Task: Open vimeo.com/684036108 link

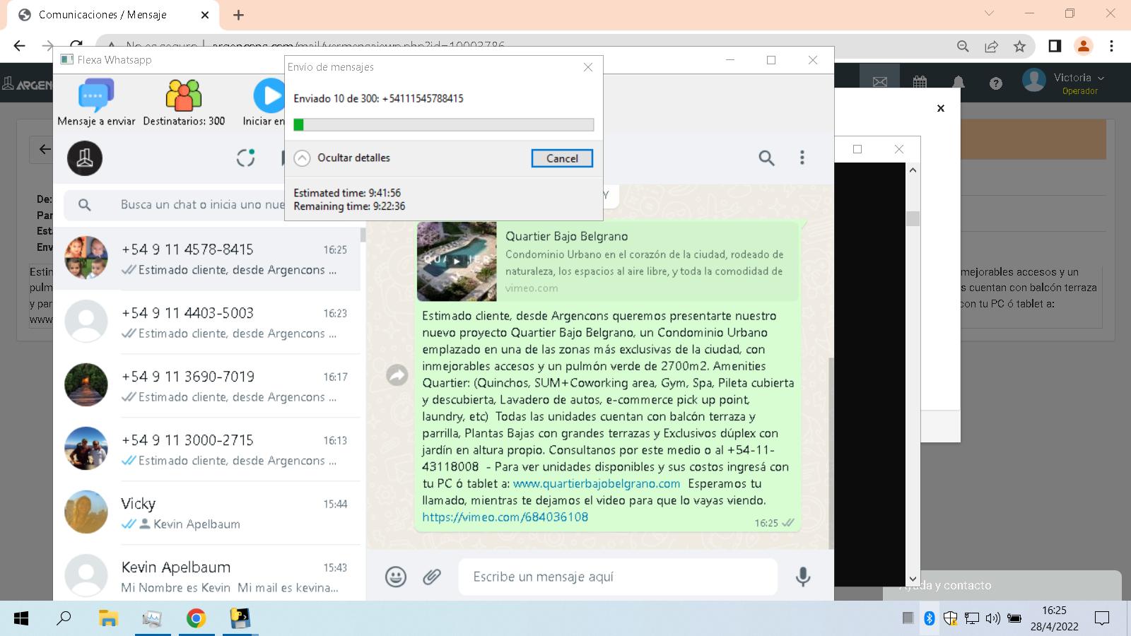Action: [505, 517]
